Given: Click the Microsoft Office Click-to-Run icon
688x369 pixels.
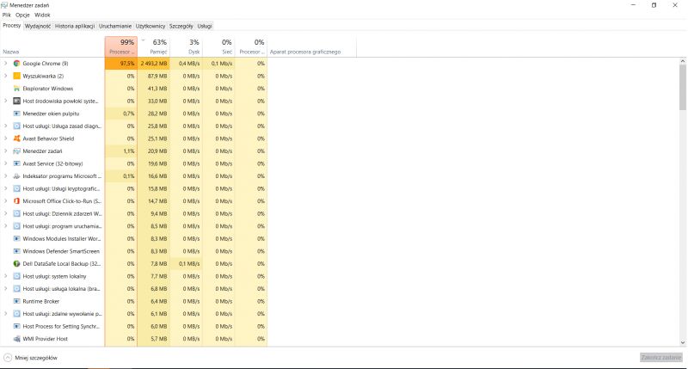Looking at the screenshot, I should [x=16, y=201].
